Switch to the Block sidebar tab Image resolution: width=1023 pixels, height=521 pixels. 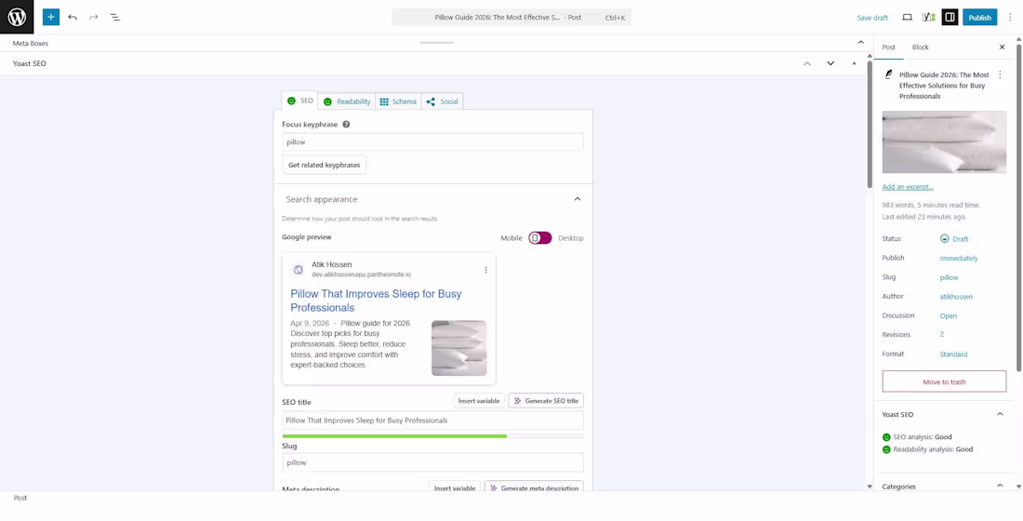pyautogui.click(x=920, y=47)
